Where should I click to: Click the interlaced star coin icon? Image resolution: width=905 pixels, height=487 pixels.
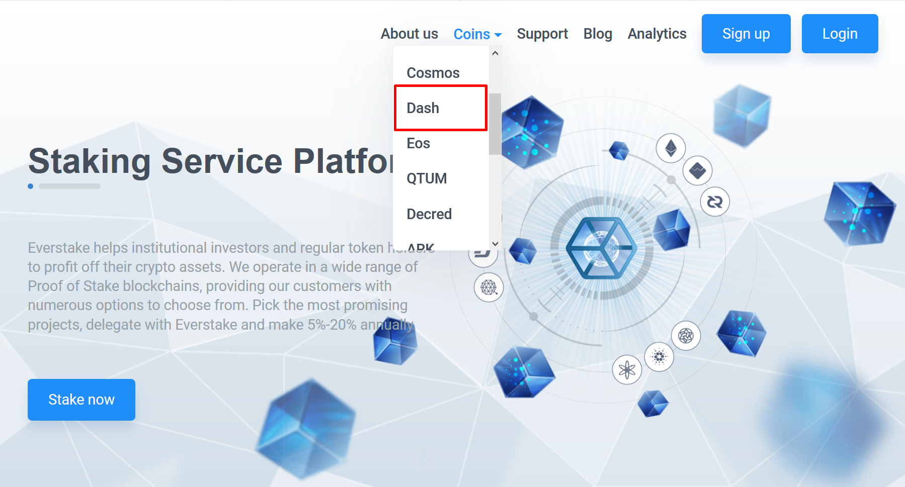(686, 335)
